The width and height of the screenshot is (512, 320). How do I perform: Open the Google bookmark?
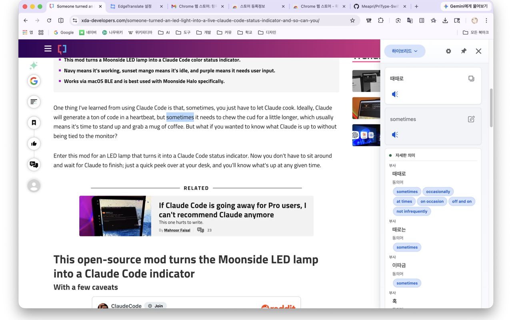click(x=64, y=32)
